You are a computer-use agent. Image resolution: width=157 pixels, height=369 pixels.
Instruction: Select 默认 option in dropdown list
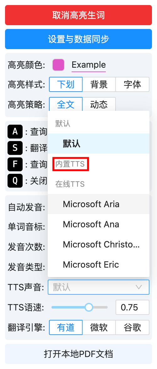(x=99, y=144)
